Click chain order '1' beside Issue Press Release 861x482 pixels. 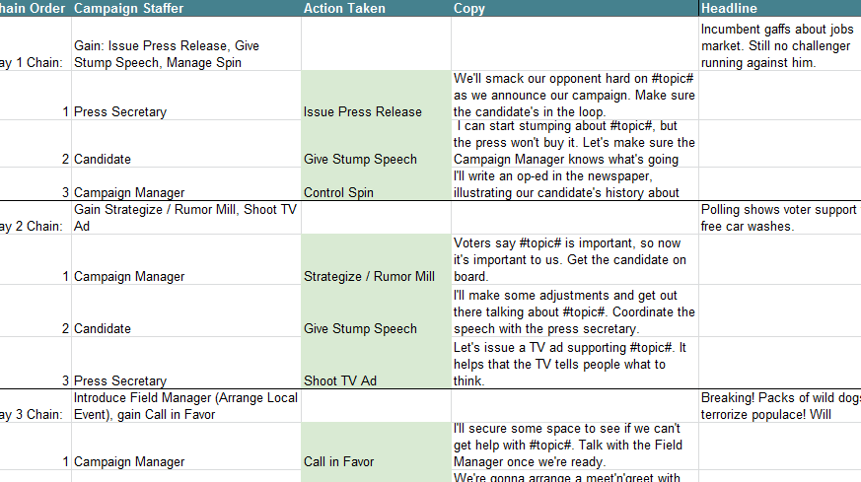pos(36,95)
